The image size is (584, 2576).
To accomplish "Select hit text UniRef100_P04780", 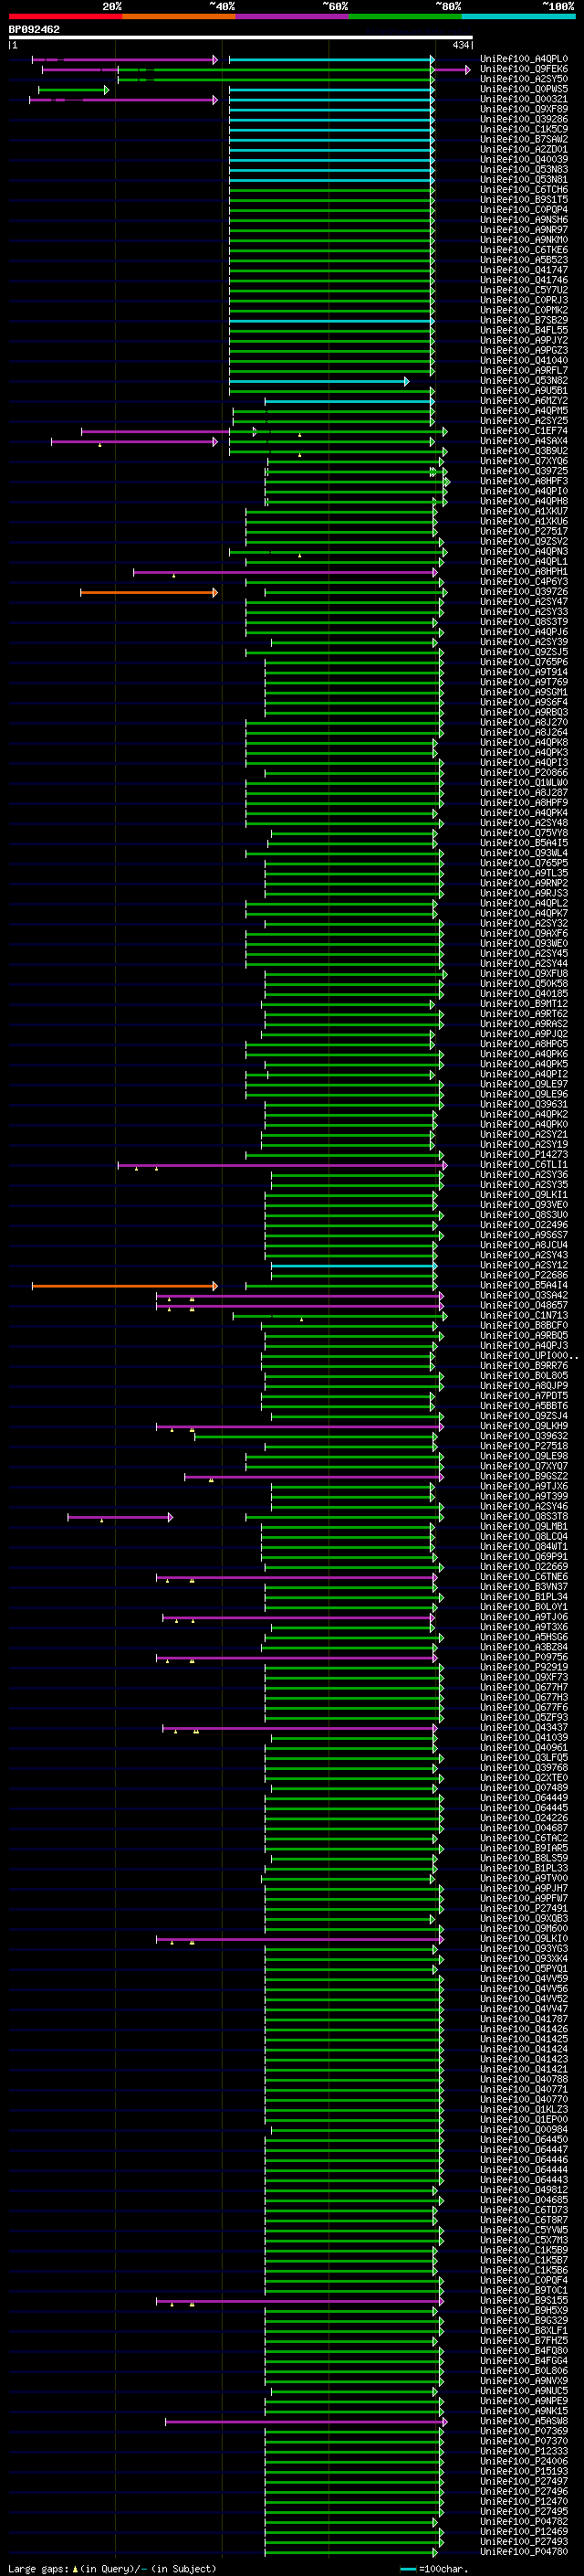I will (x=524, y=2553).
